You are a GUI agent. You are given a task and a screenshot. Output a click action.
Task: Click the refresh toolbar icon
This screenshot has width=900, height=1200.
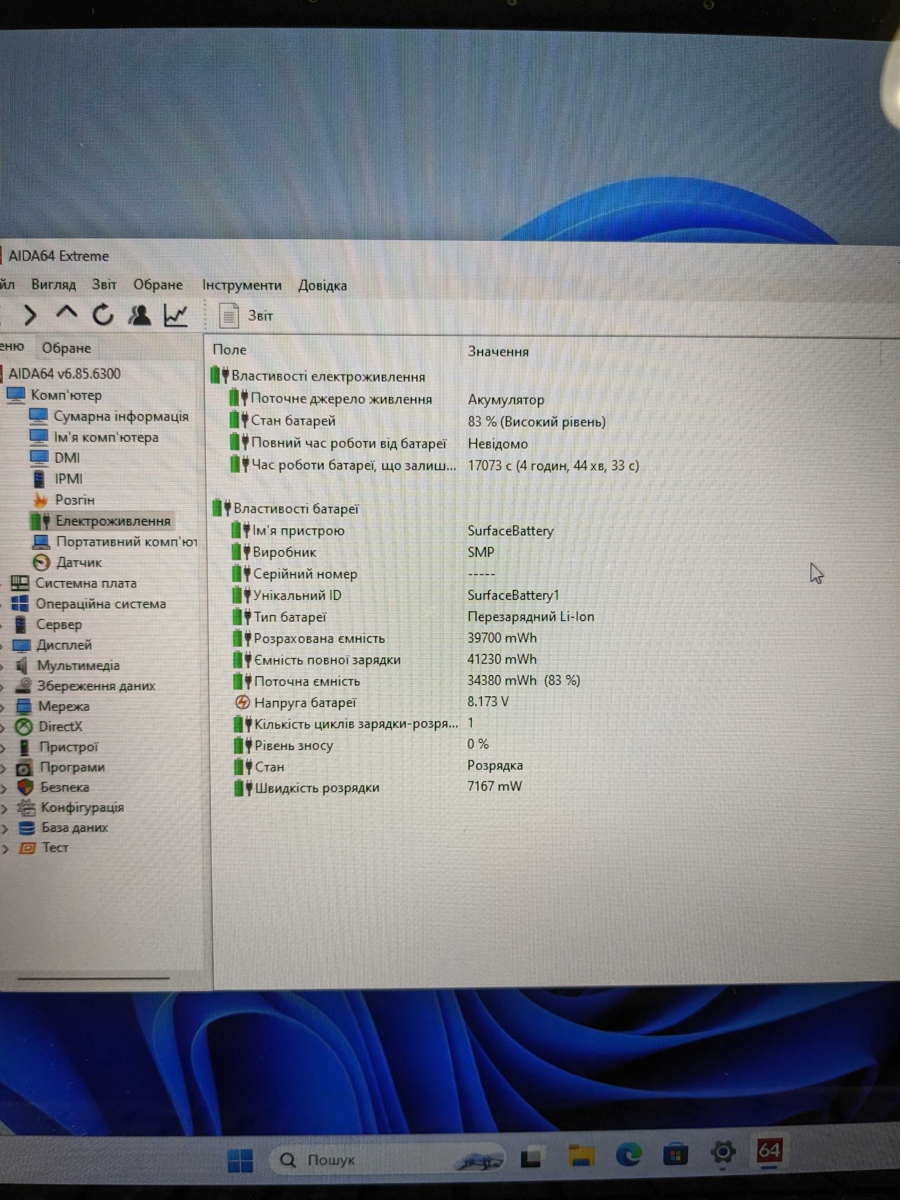pos(103,314)
